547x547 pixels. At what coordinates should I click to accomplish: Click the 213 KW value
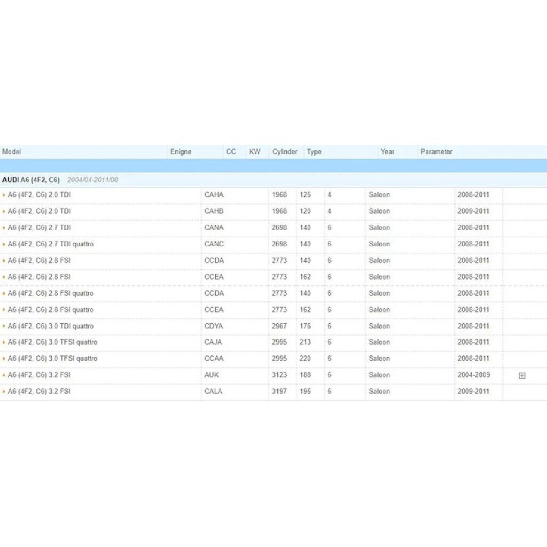pos(305,342)
